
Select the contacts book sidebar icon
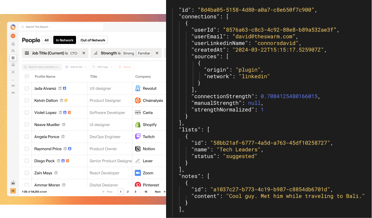(13, 58)
